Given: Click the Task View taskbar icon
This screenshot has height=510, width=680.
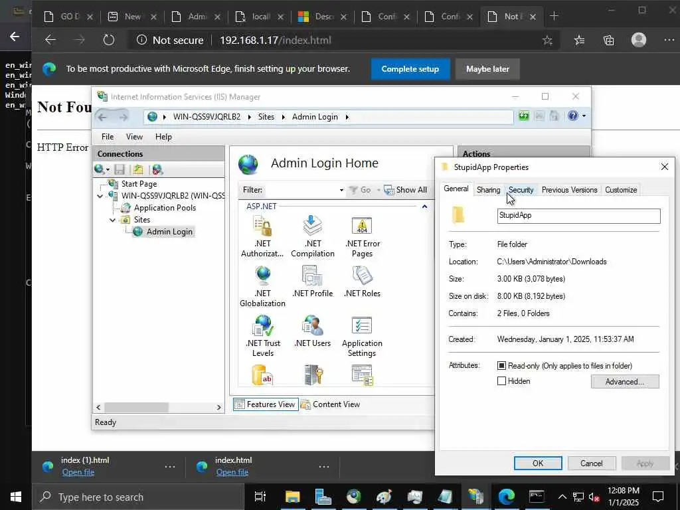Looking at the screenshot, I should (260, 497).
